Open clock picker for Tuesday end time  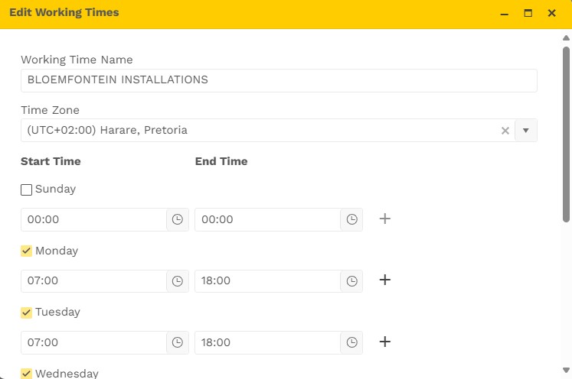click(x=351, y=342)
